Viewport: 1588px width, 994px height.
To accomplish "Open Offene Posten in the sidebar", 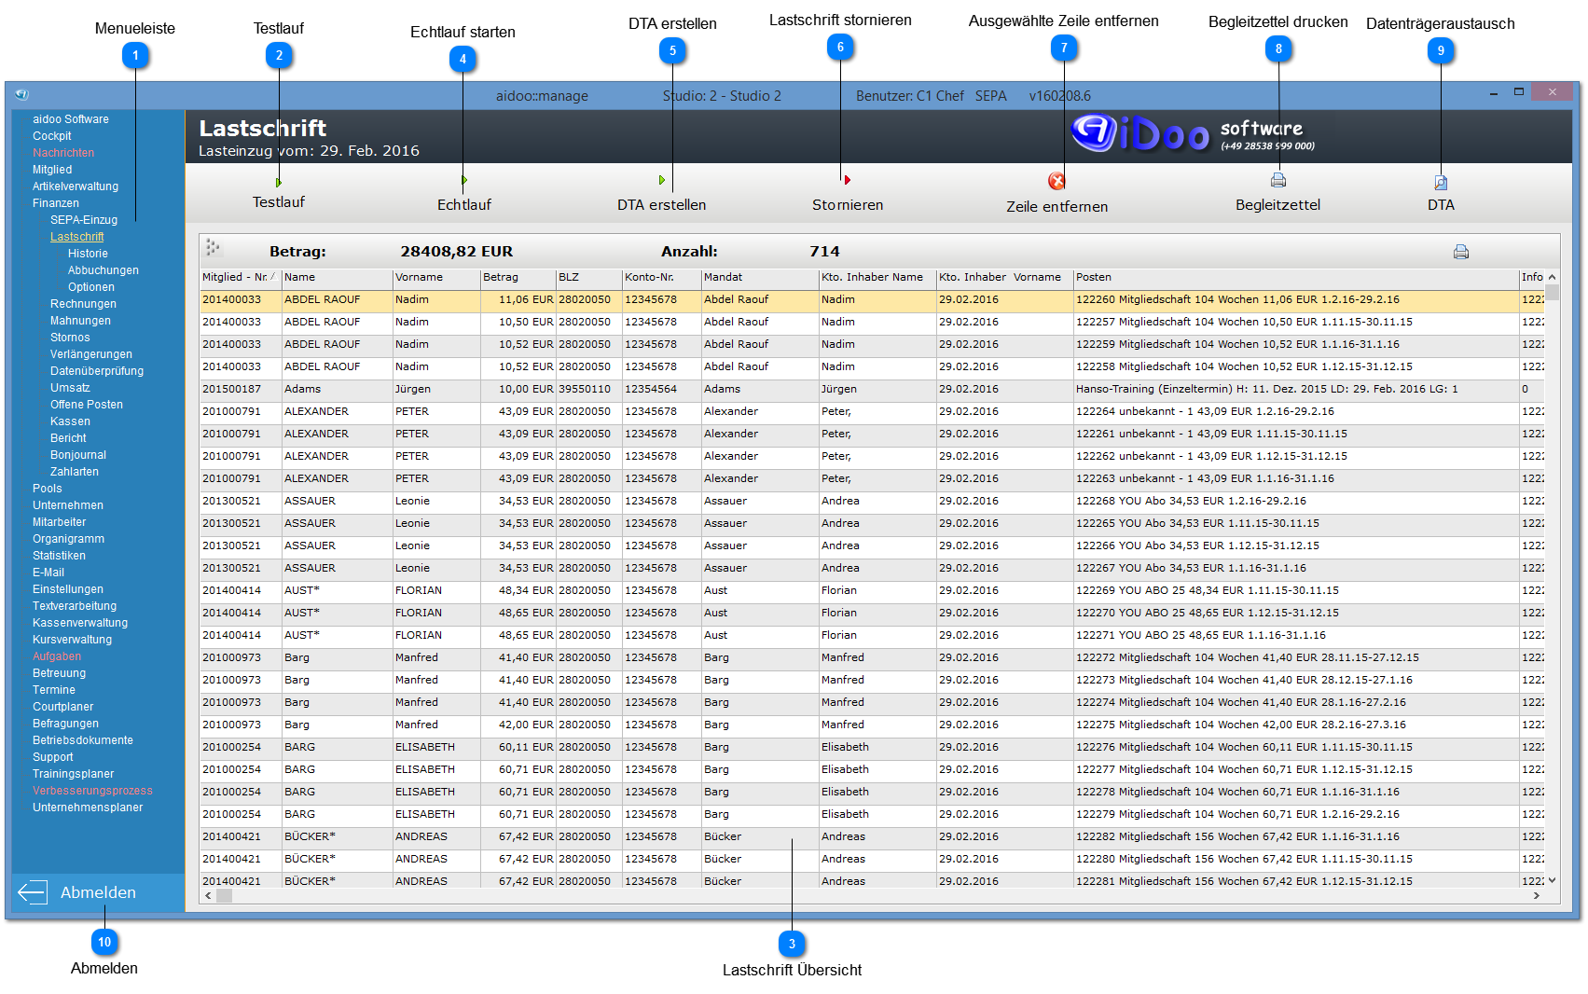I will [x=87, y=405].
